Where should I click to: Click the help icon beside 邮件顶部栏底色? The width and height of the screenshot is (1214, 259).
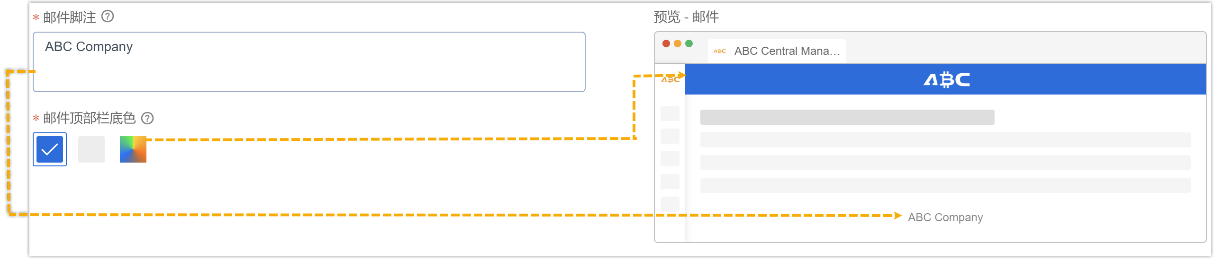point(147,118)
